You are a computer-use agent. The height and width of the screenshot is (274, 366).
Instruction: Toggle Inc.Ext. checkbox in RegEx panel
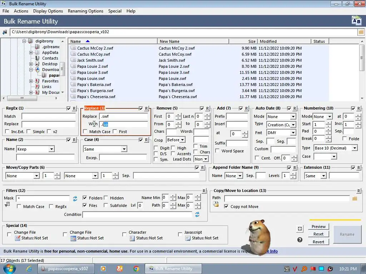(x=7, y=132)
